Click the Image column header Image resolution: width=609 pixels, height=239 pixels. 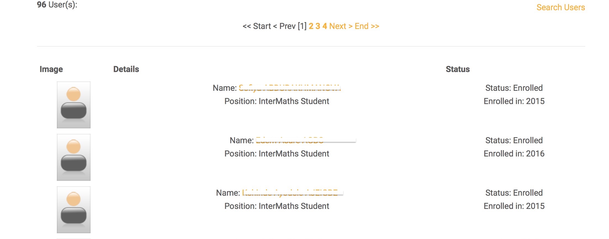[x=51, y=69]
